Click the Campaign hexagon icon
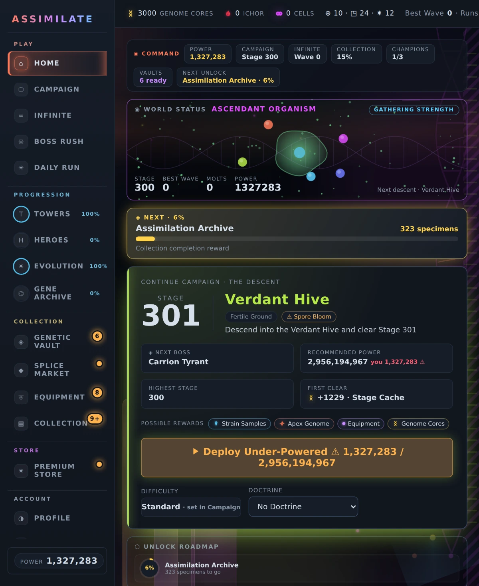Viewport: 479px width, 586px height. 21,89
